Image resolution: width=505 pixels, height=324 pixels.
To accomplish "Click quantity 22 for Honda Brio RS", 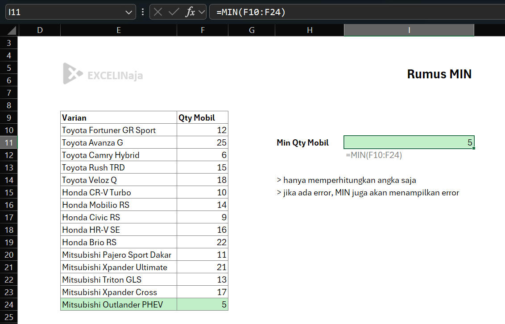I will click(203, 243).
